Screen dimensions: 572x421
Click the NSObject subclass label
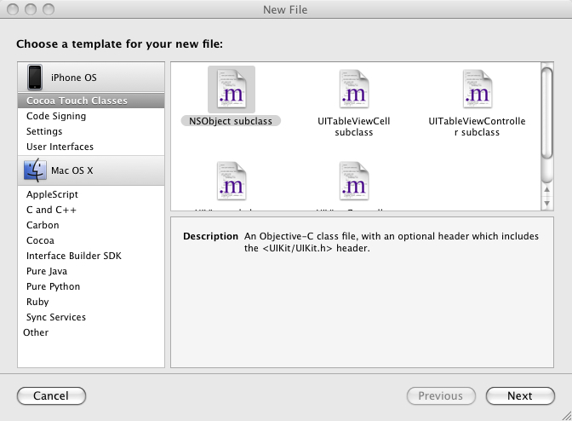coord(231,121)
